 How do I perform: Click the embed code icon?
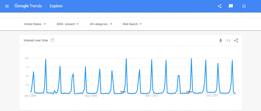coord(228,40)
